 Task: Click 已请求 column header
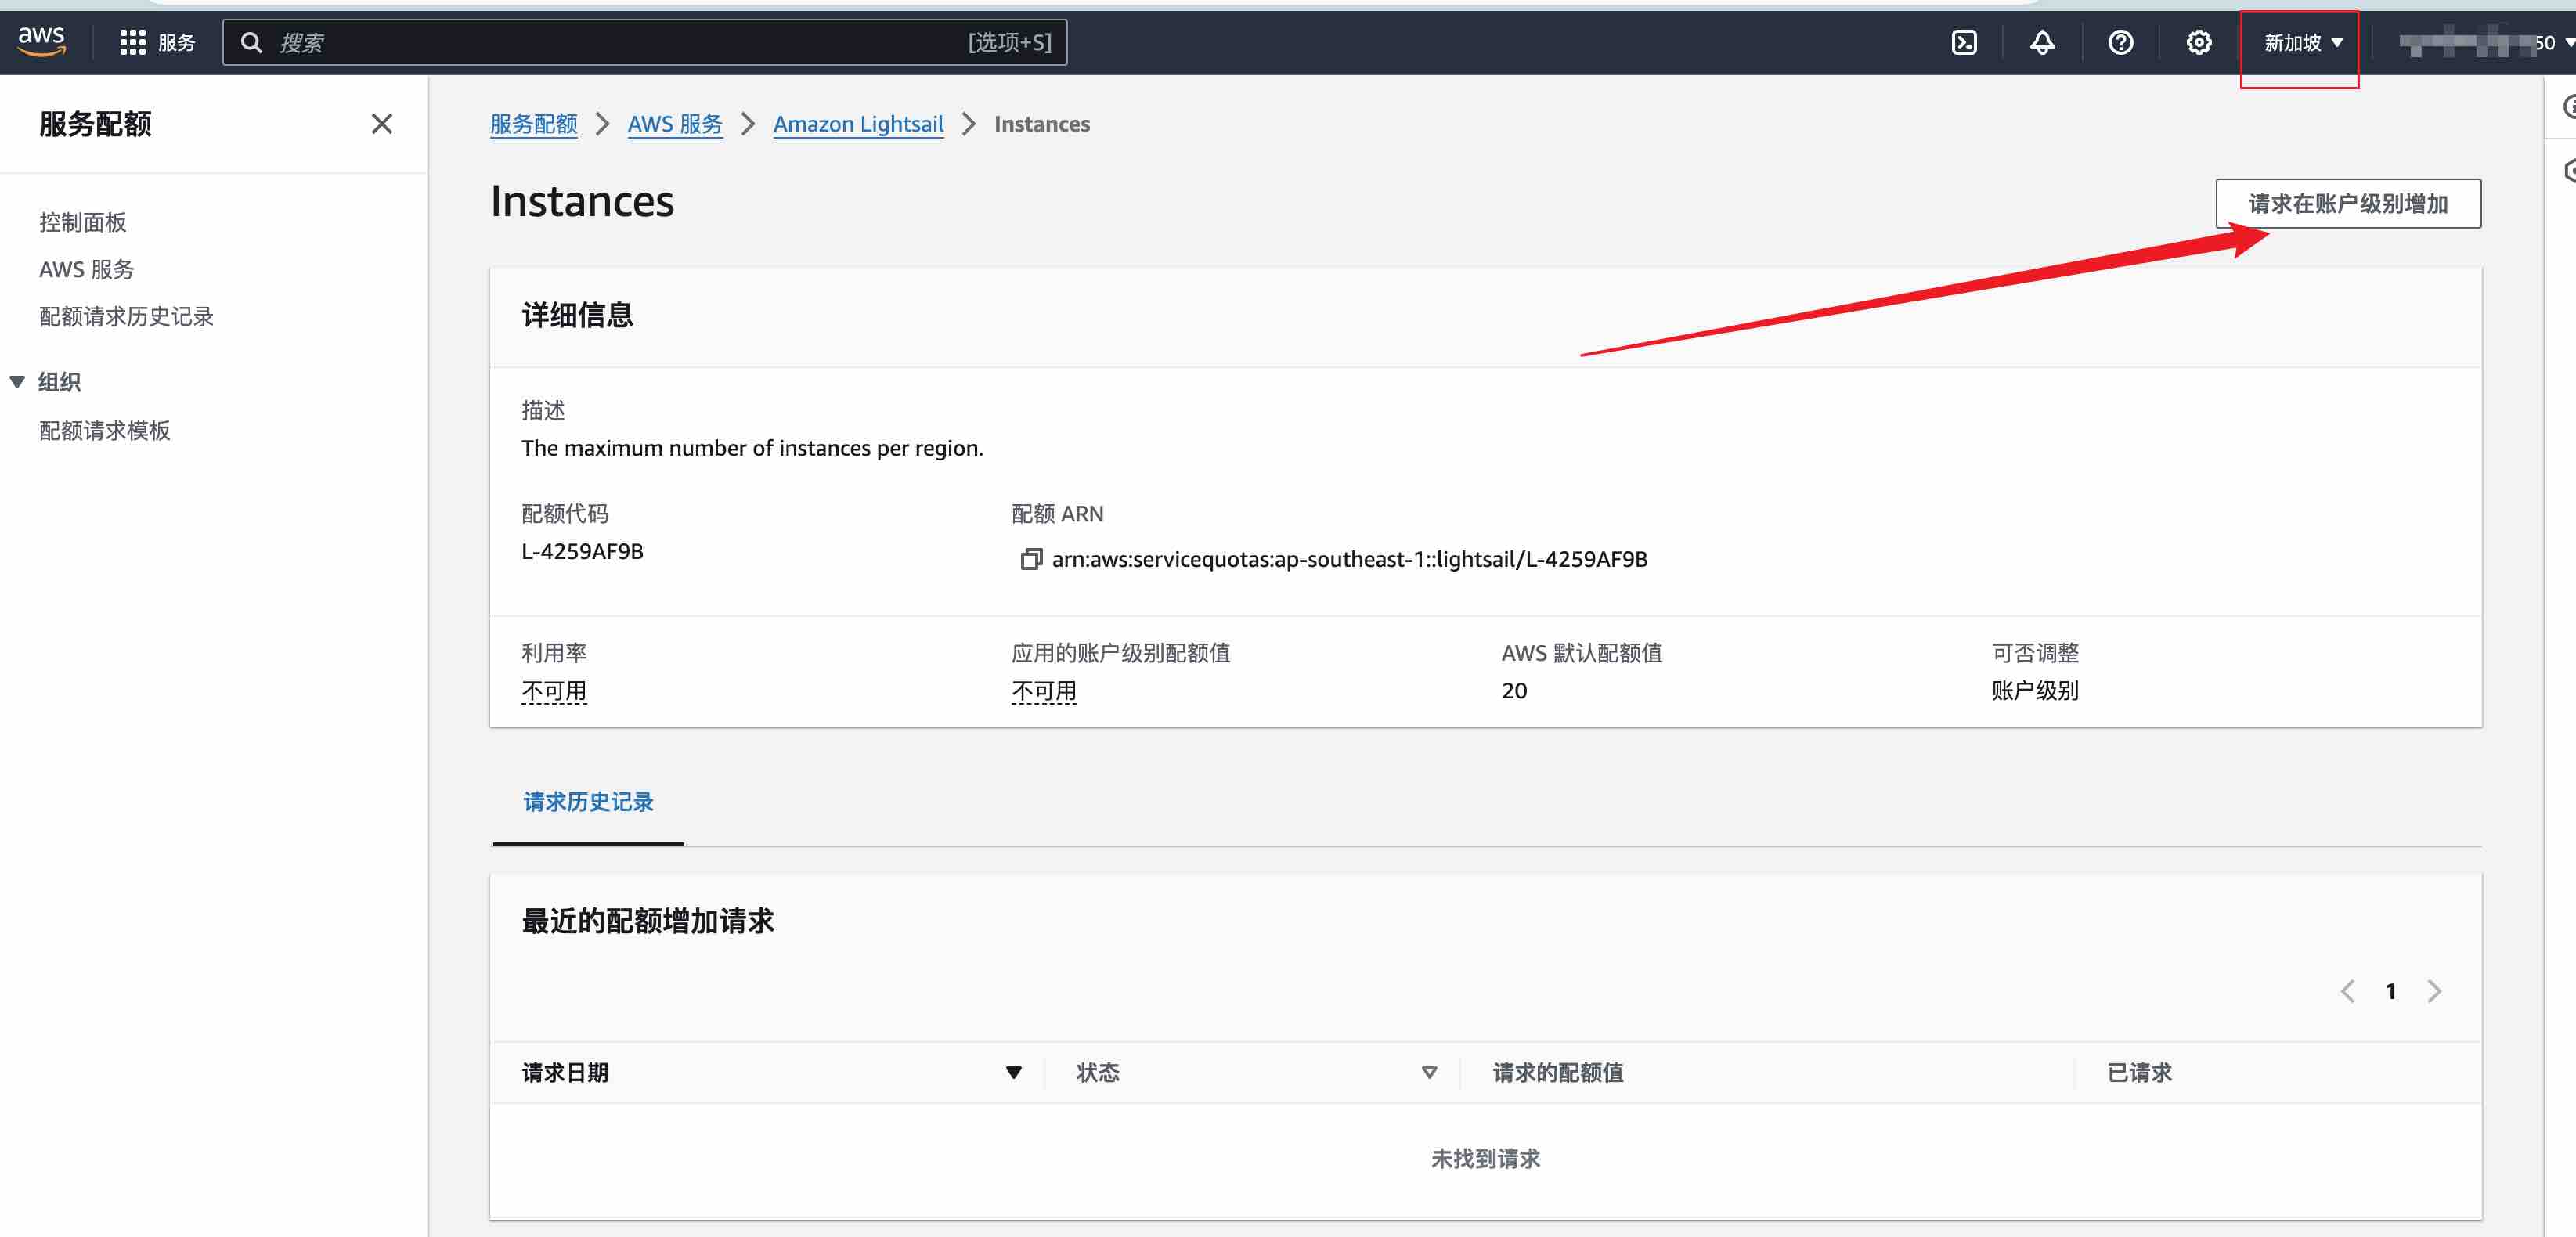(x=2139, y=1073)
